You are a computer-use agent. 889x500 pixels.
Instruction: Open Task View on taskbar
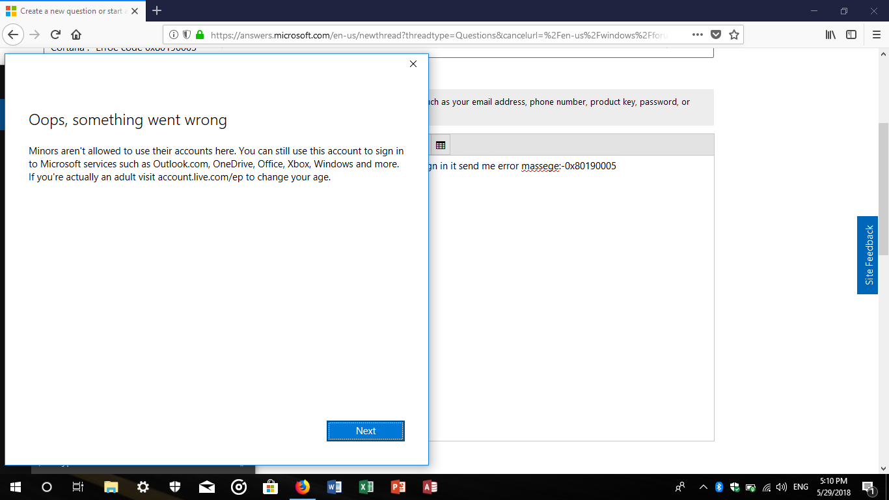(77, 487)
